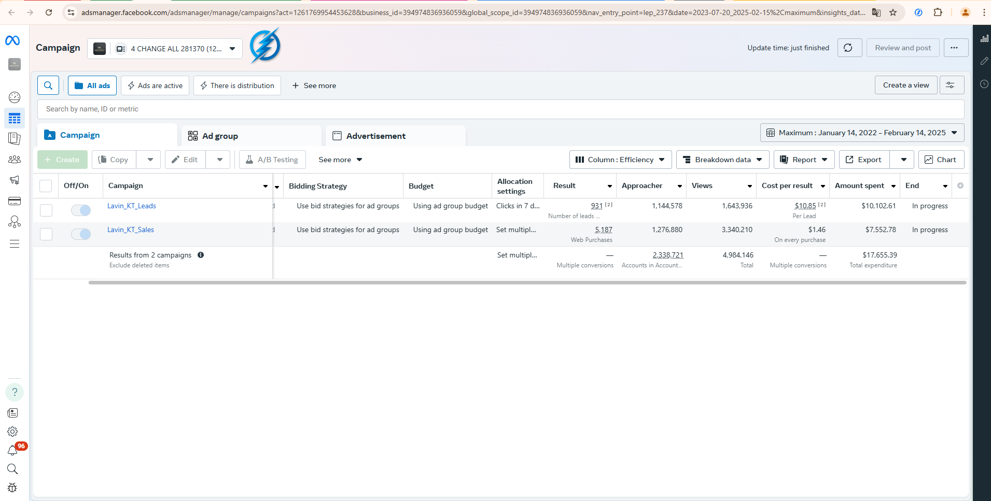Viewport: 991px width, 501px height.
Task: Open the right panel edit pencil icon
Action: tap(984, 61)
